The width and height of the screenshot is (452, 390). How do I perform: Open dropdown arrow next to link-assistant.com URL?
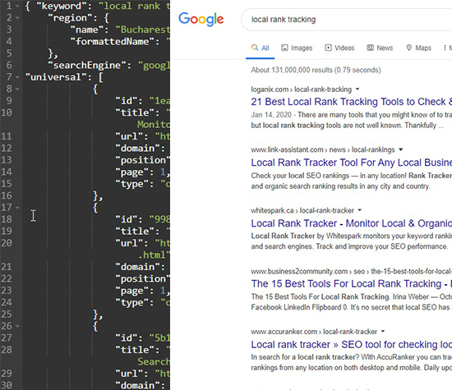[401, 149]
